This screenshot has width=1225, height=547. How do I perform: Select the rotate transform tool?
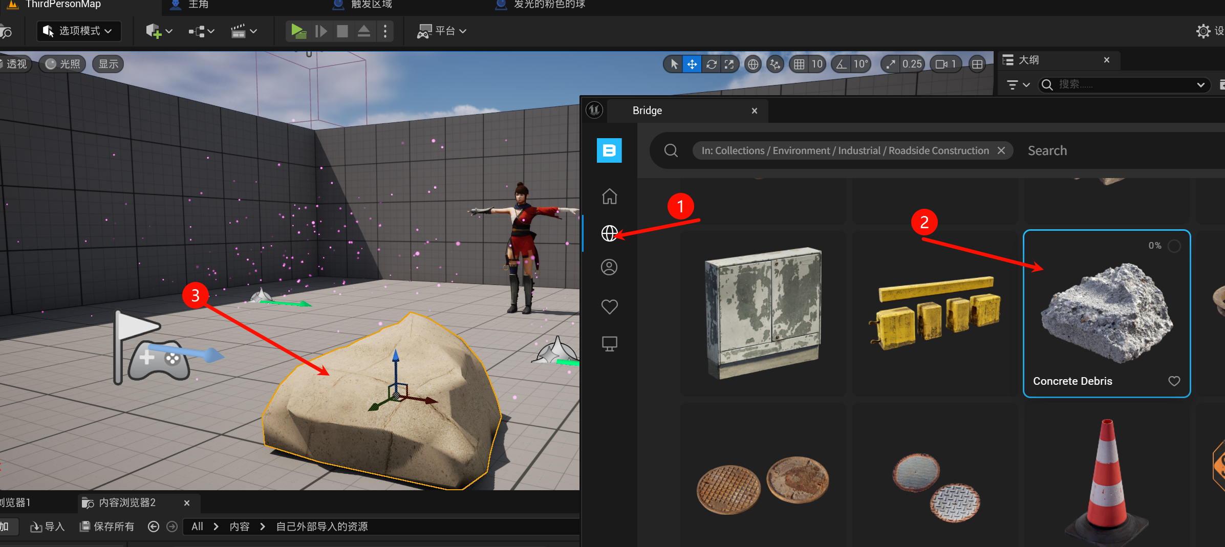point(711,64)
